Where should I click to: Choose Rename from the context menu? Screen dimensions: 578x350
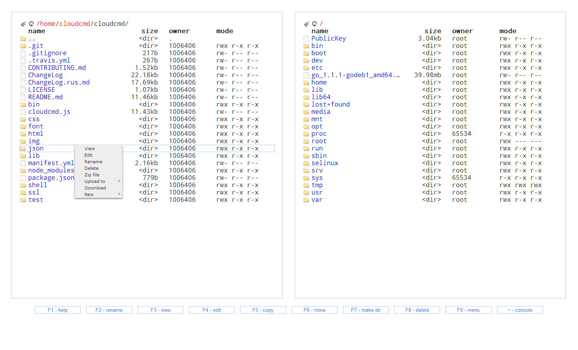click(x=99, y=162)
